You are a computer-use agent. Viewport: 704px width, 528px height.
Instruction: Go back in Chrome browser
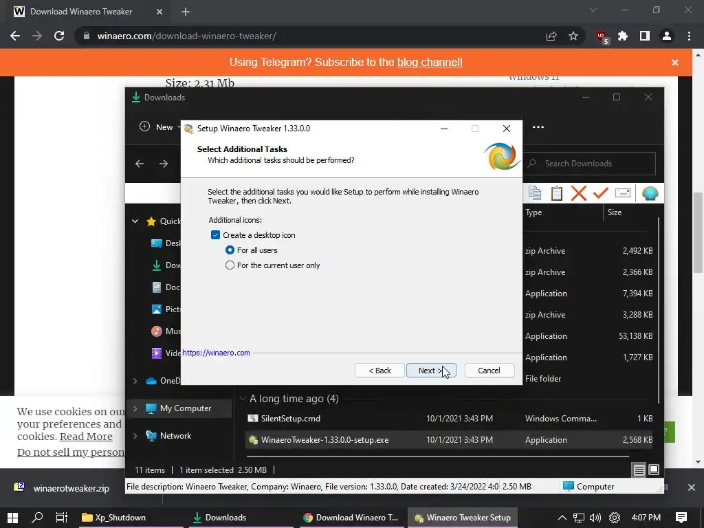(15, 36)
